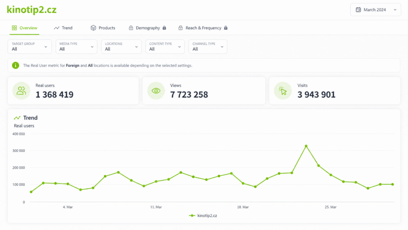Click the kinotip2.cz site title
The height and width of the screenshot is (230, 408).
click(31, 10)
